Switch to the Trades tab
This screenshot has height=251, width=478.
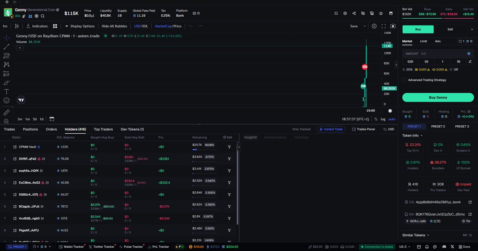(10, 129)
